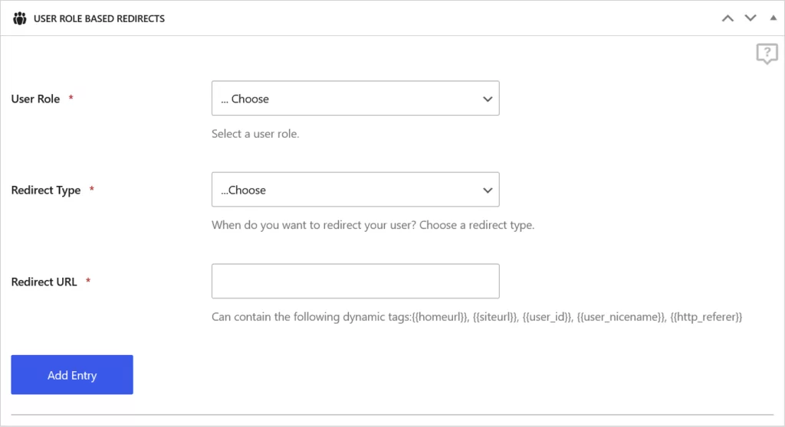Click the User Role Based Redirects title
Viewport: 785px width, 427px height.
point(99,18)
